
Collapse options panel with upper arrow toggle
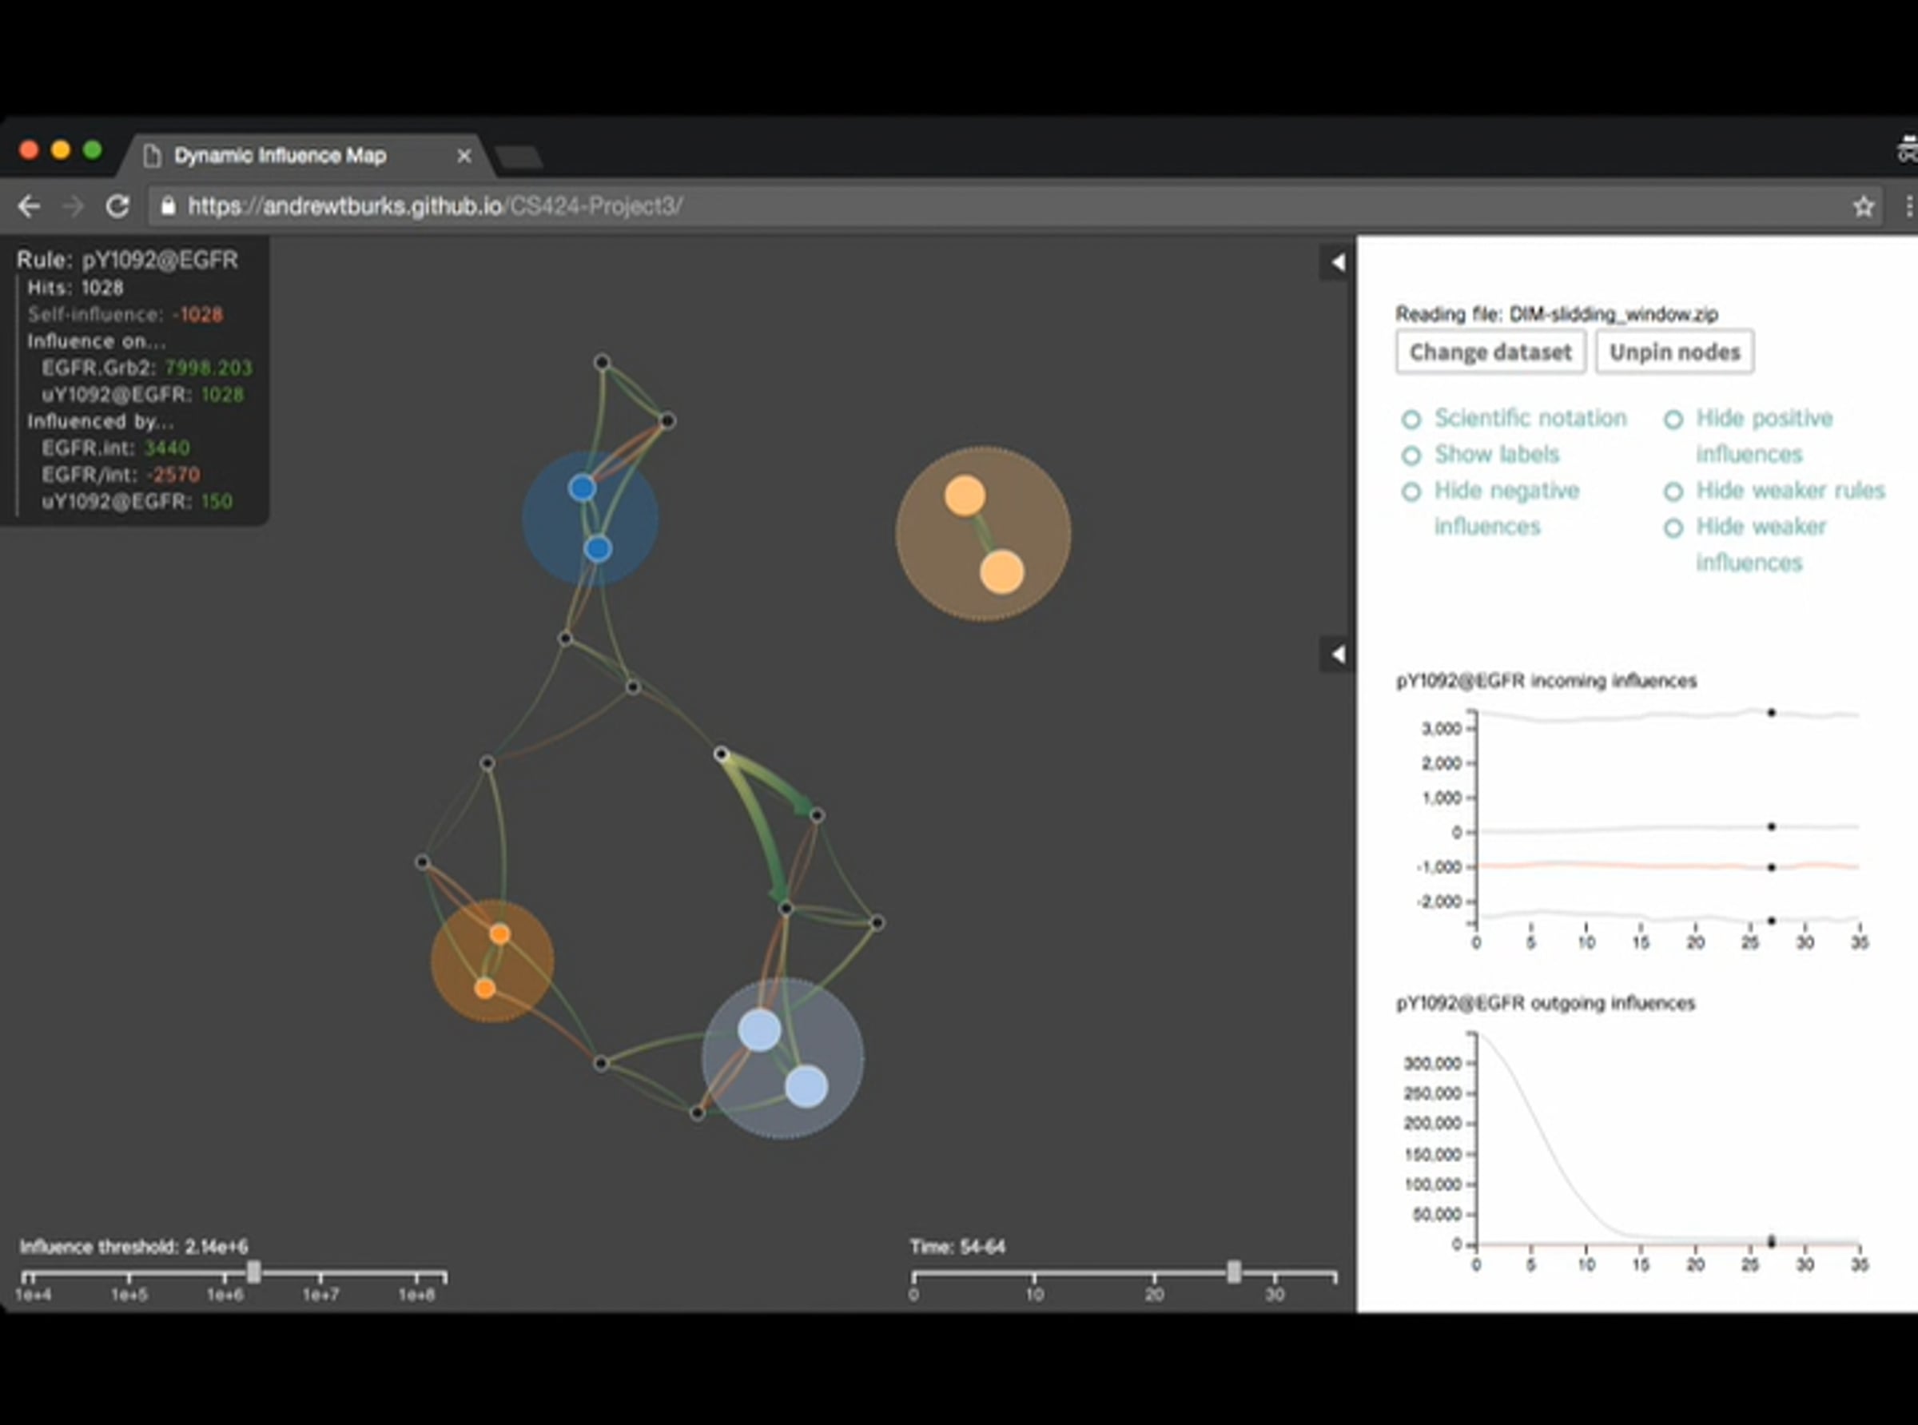click(1337, 262)
